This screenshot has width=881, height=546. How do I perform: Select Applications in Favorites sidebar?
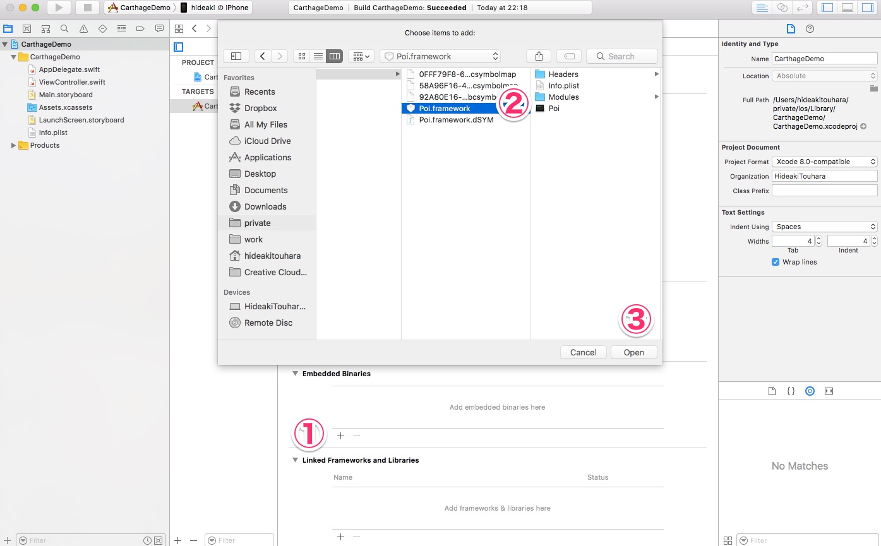[267, 157]
